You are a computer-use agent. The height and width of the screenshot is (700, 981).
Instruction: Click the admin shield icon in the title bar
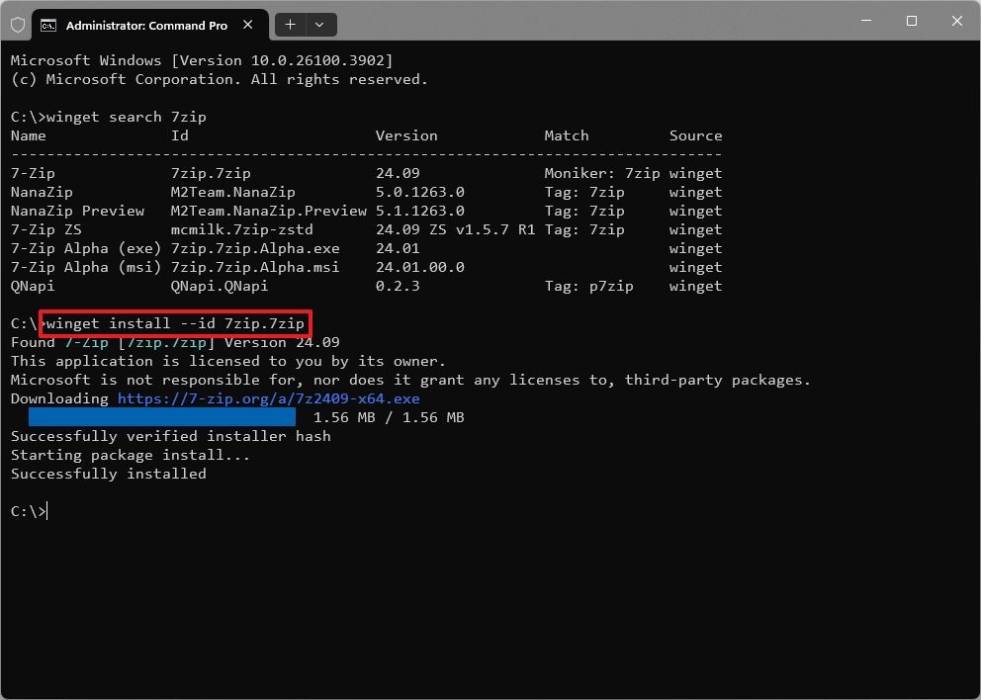[18, 24]
